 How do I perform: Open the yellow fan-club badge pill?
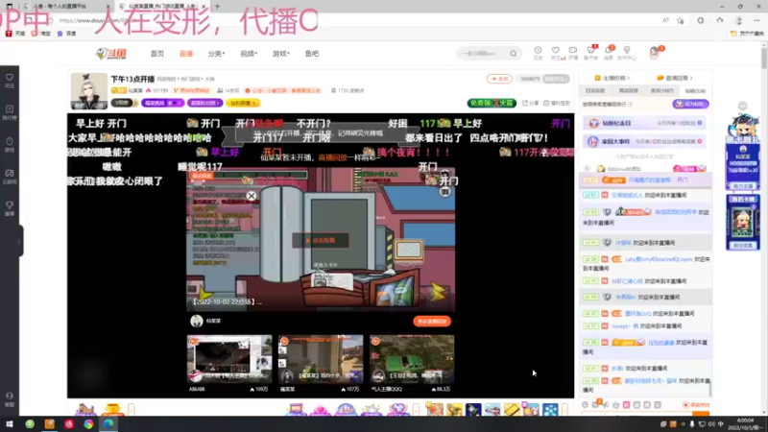(x=243, y=103)
